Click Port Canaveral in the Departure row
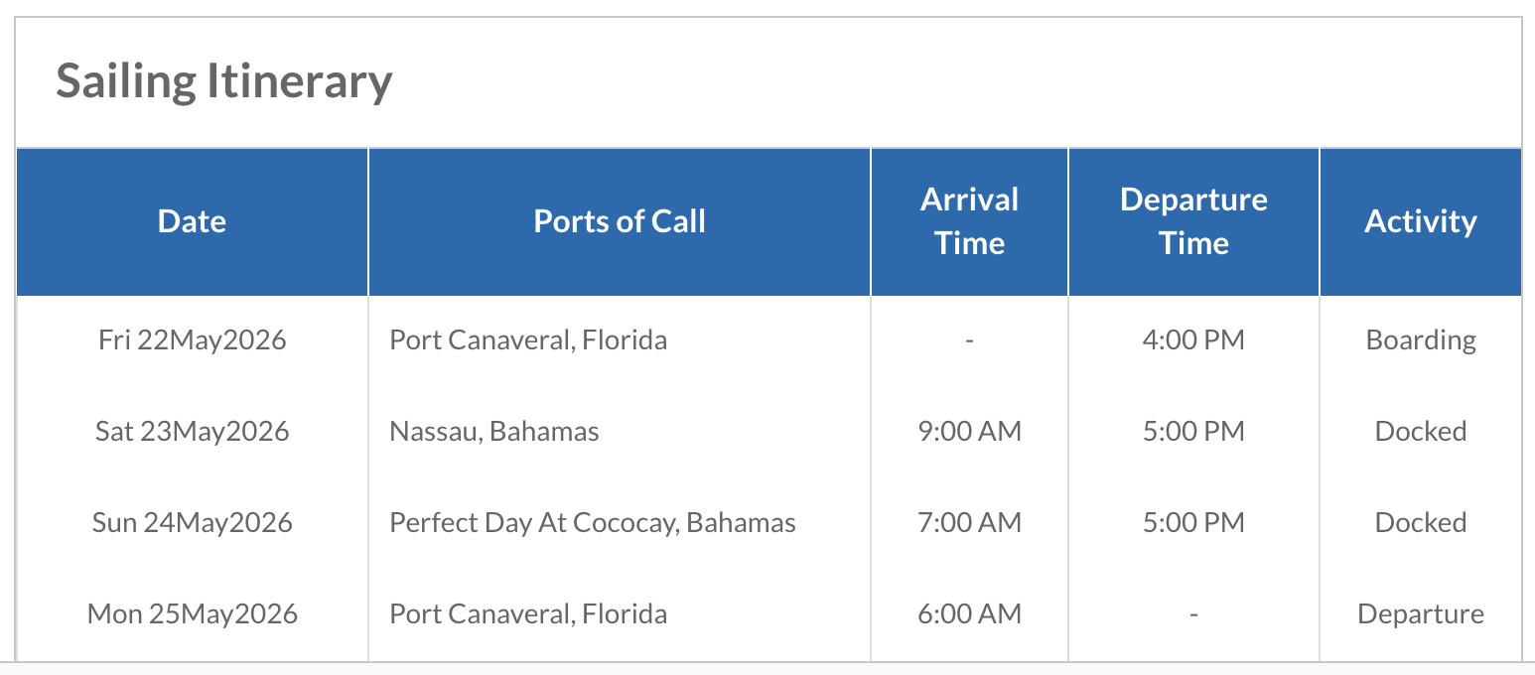1535x675 pixels. 528,614
